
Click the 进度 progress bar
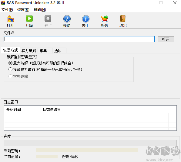click(x=90, y=143)
